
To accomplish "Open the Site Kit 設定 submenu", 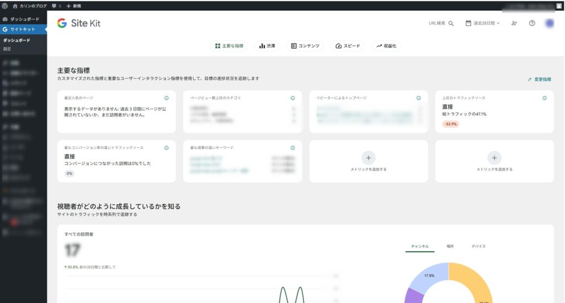I will 7,49.
